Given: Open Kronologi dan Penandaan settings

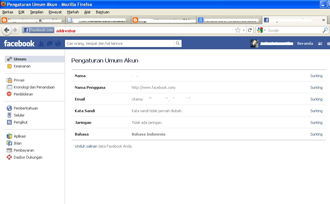Looking at the screenshot, I should (35, 87).
